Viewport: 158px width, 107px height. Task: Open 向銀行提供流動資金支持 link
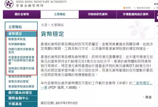point(21,51)
